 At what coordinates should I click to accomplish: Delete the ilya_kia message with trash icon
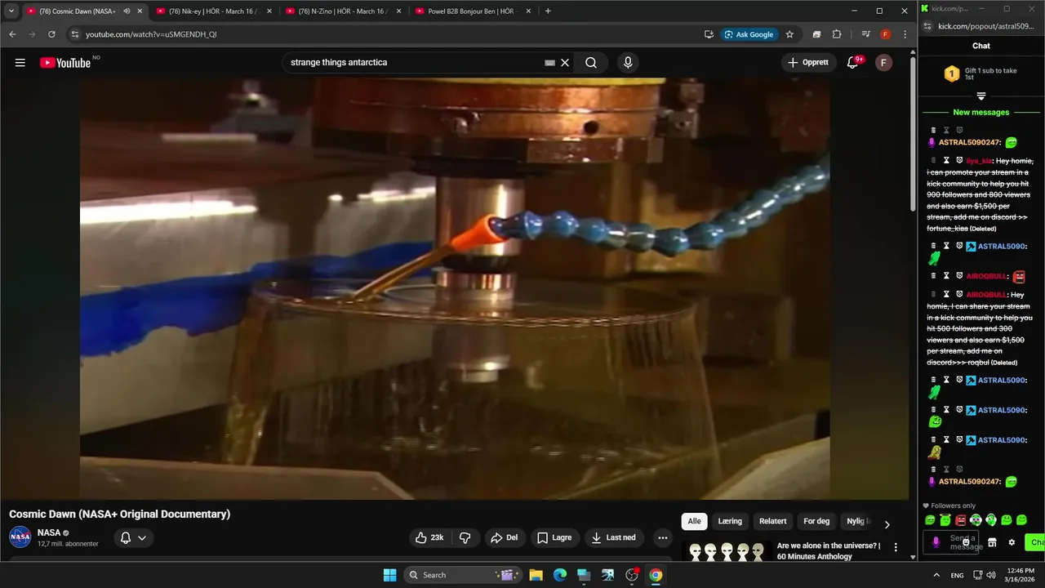click(x=933, y=160)
